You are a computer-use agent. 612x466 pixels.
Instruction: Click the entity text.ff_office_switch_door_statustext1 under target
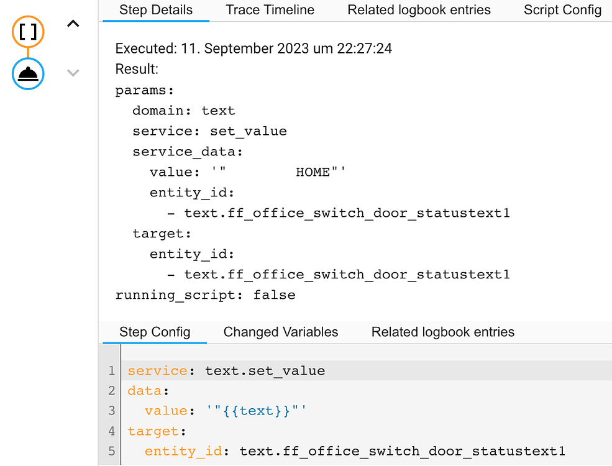click(x=347, y=274)
